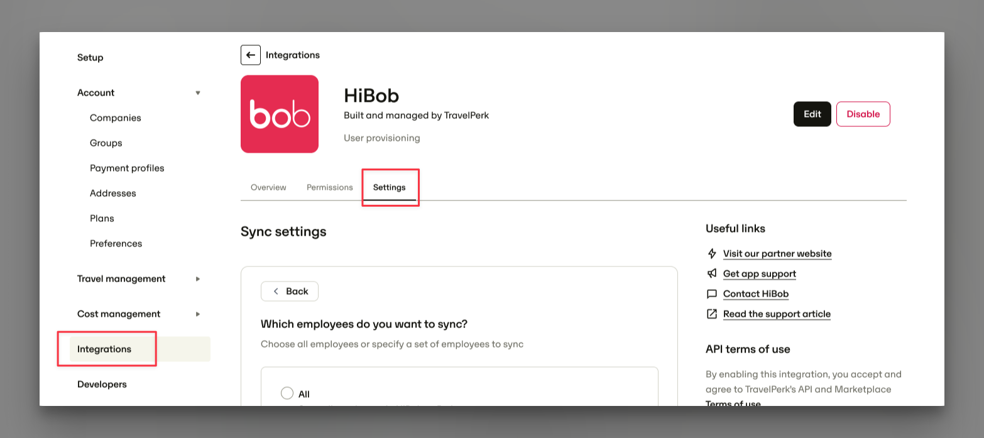This screenshot has height=438, width=984.
Task: Click the User provisioning text
Action: point(382,138)
